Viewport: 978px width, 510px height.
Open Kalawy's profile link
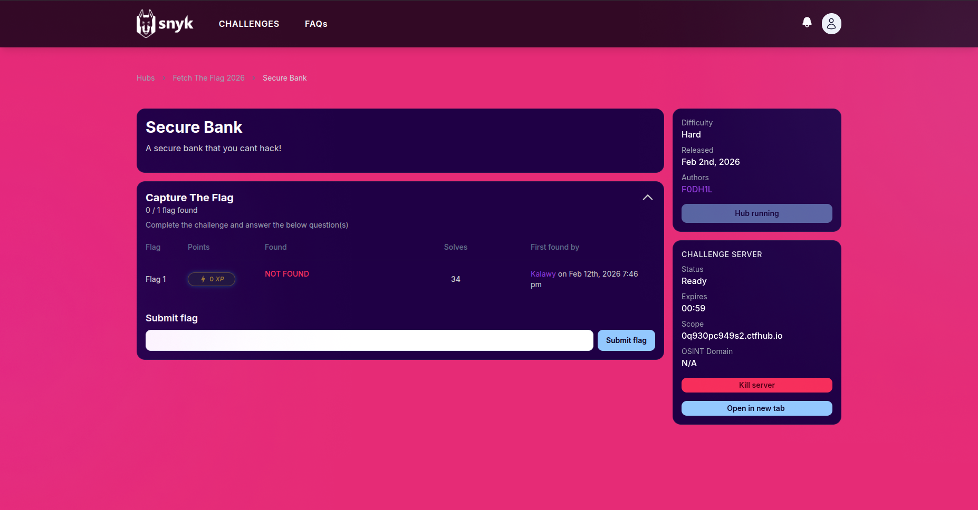click(543, 274)
